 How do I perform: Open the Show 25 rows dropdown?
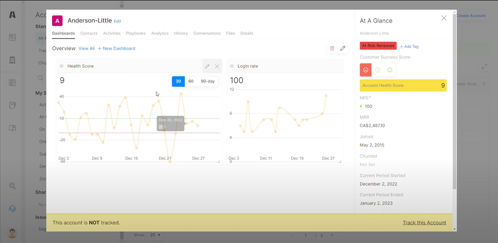pyautogui.click(x=154, y=235)
